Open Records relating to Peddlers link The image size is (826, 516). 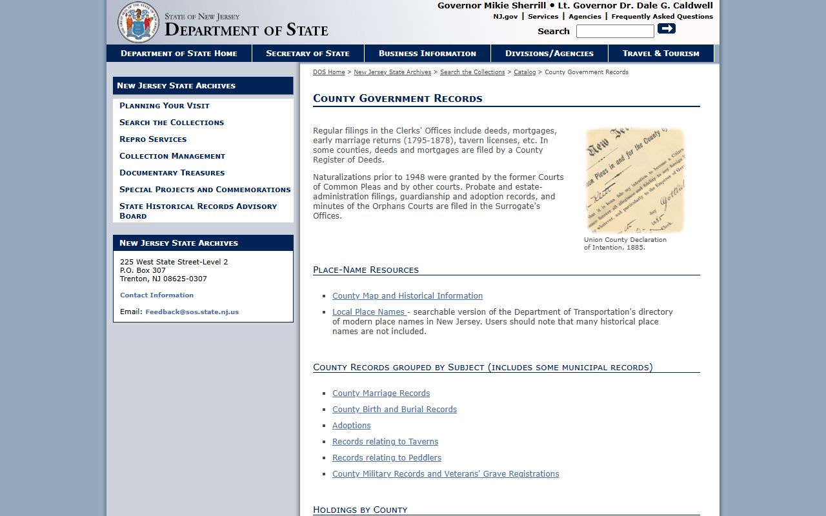pyautogui.click(x=387, y=458)
